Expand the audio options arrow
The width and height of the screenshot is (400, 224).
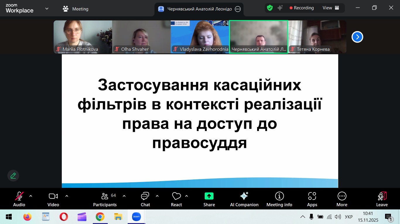[31, 196]
